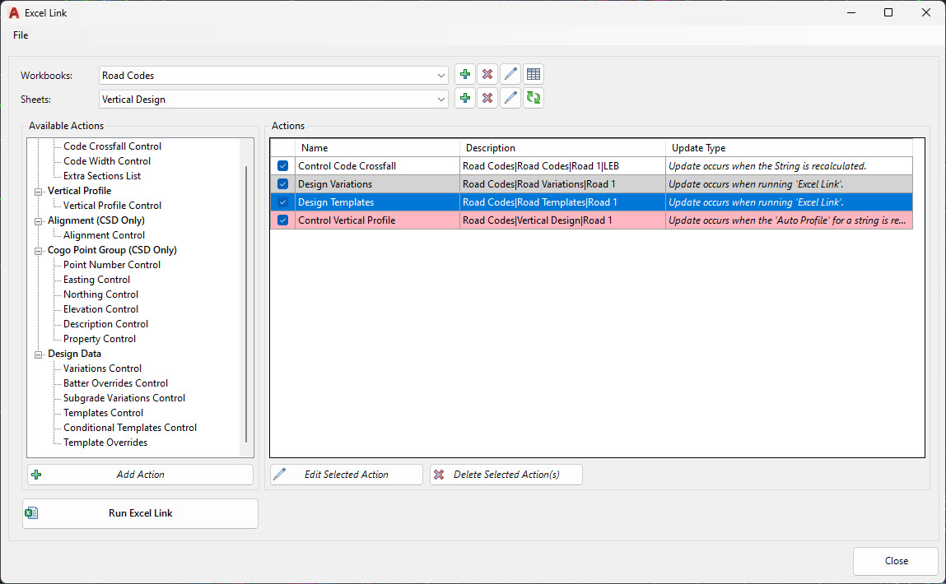The width and height of the screenshot is (946, 584).
Task: Click the delete sheet red X icon
Action: pos(487,98)
